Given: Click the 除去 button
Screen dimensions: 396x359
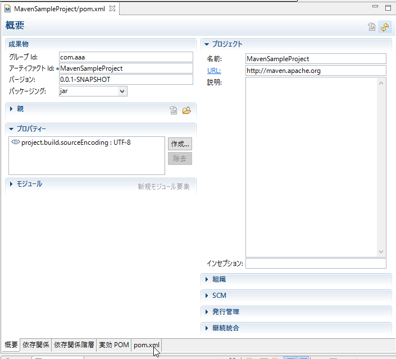Looking at the screenshot, I should point(180,158).
